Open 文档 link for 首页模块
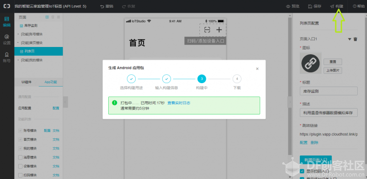 coord(56,139)
